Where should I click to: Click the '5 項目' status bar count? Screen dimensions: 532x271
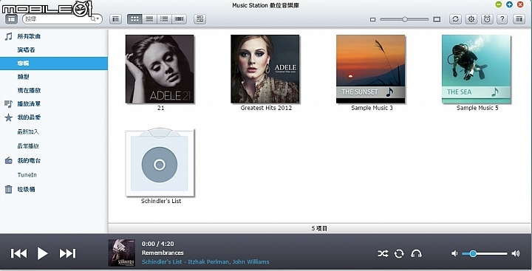(319, 229)
